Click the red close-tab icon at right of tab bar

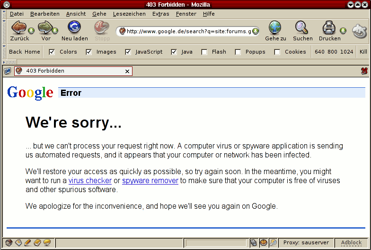pos(364,71)
